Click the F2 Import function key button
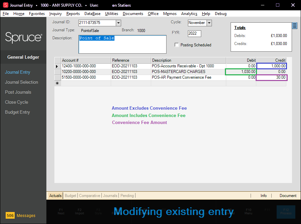 point(79,212)
